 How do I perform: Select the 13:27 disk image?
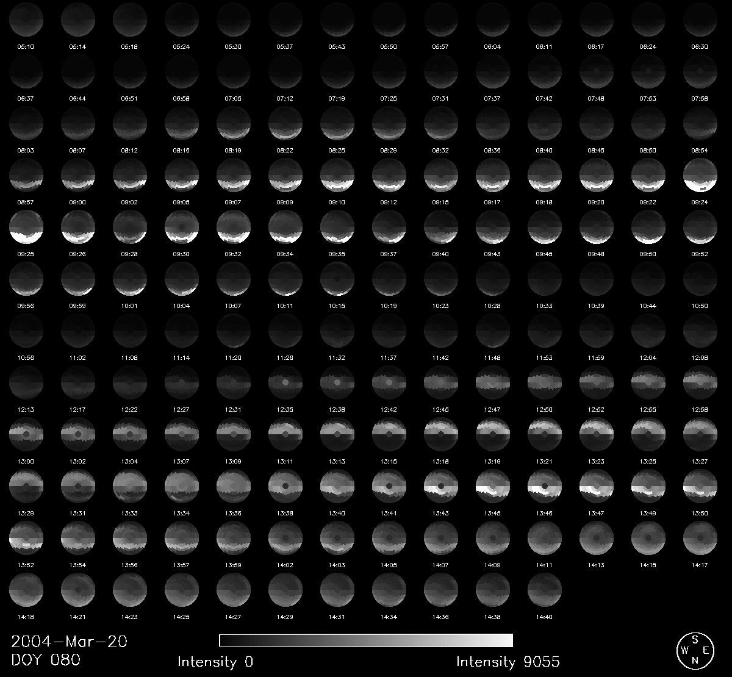[700, 434]
